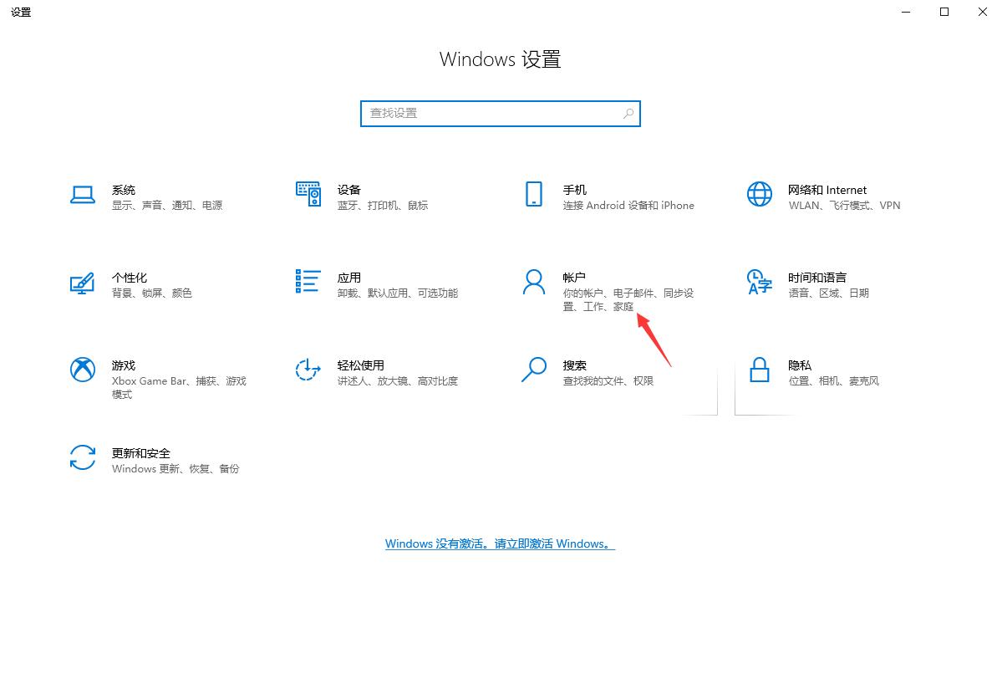Open 系统 settings icon

[83, 194]
